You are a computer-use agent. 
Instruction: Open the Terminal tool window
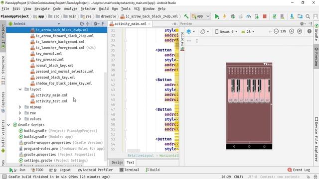[130, 170]
